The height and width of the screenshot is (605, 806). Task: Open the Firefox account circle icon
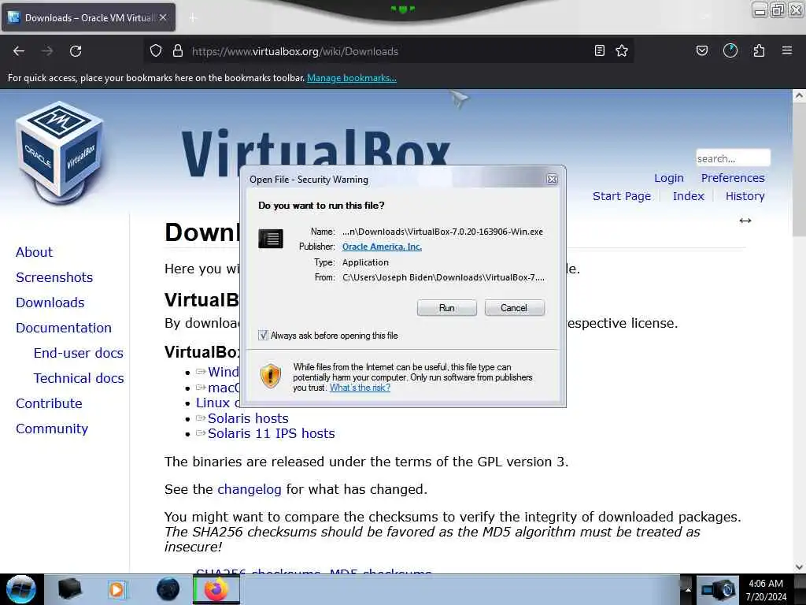730,50
